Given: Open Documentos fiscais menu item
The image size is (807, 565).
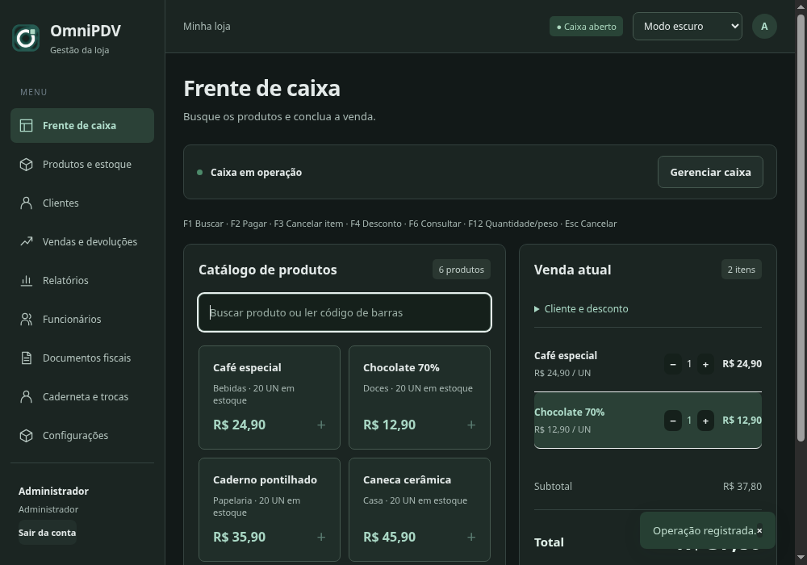Looking at the screenshot, I should point(82,358).
